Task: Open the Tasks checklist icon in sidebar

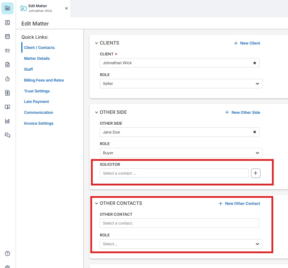Action: click(x=7, y=51)
